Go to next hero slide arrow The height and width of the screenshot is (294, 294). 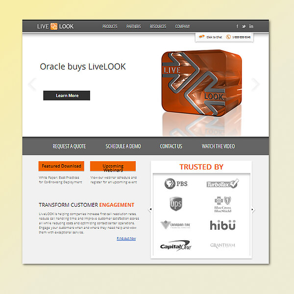(x=255, y=84)
